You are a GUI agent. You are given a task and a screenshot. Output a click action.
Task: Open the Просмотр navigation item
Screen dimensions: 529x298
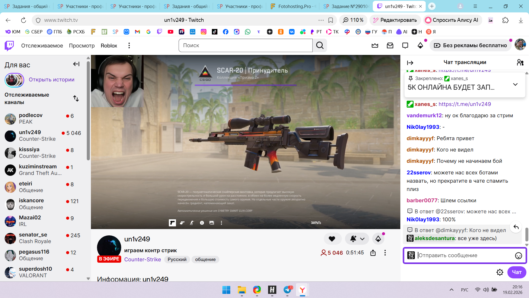82,46
